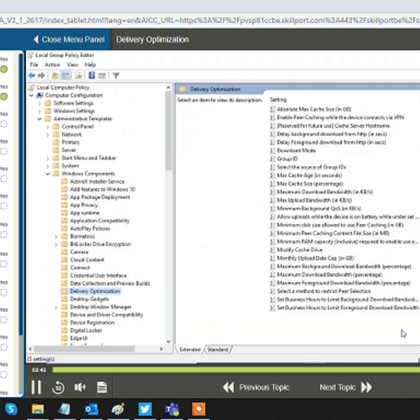Go to Next Topic

(x=346, y=387)
